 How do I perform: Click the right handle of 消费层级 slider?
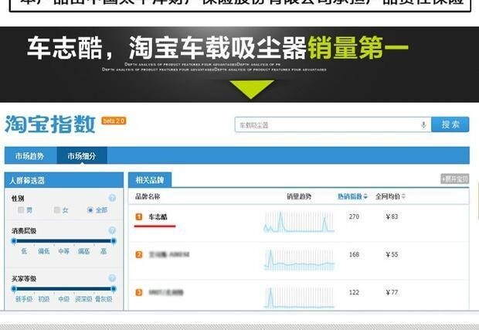[x=114, y=241]
